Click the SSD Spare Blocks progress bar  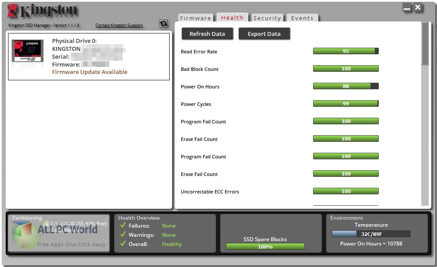click(265, 246)
